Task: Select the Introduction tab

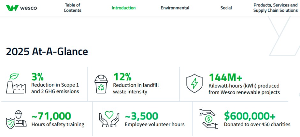Action: pyautogui.click(x=124, y=8)
